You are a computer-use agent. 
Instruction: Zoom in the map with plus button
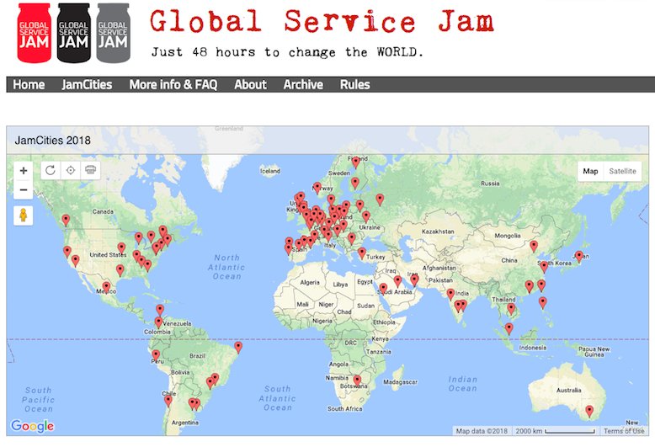[24, 170]
